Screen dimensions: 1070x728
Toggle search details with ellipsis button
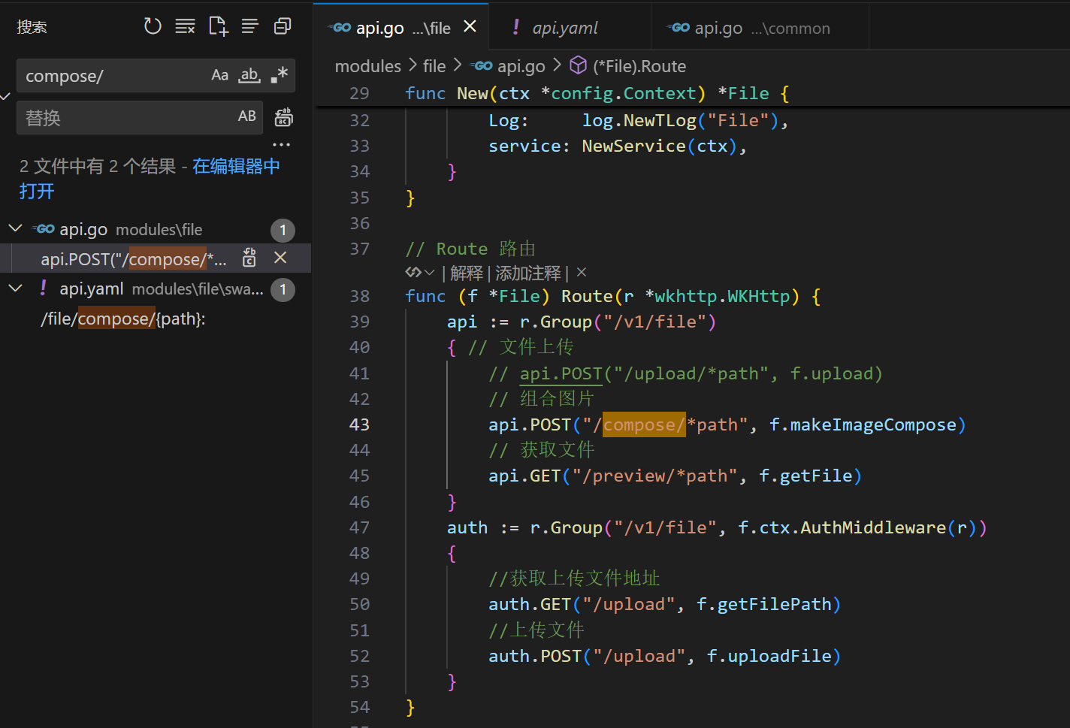[281, 144]
